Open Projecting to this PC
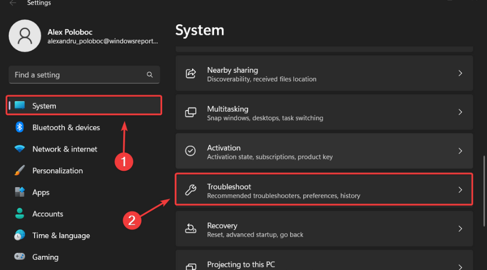Image resolution: width=487 pixels, height=270 pixels. pyautogui.click(x=241, y=265)
